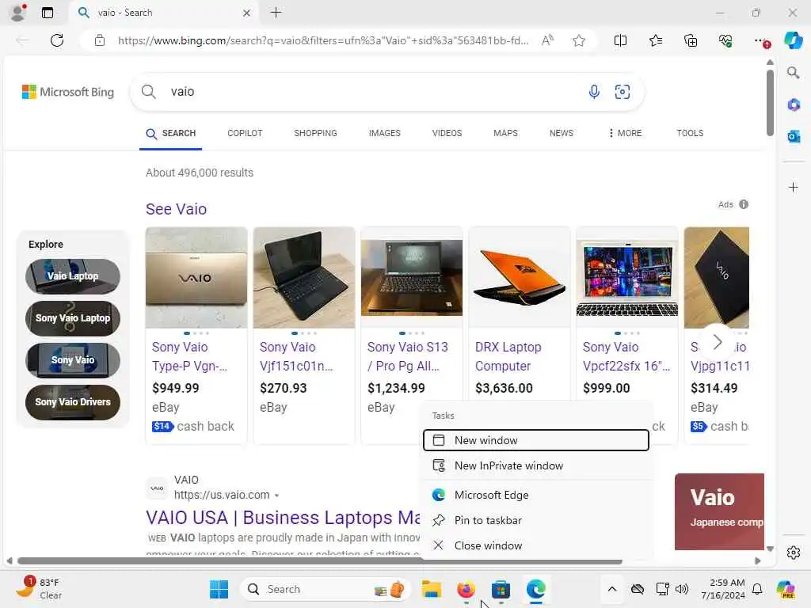
Task: Choose Microsoft Edge in jump list
Action: (x=536, y=496)
